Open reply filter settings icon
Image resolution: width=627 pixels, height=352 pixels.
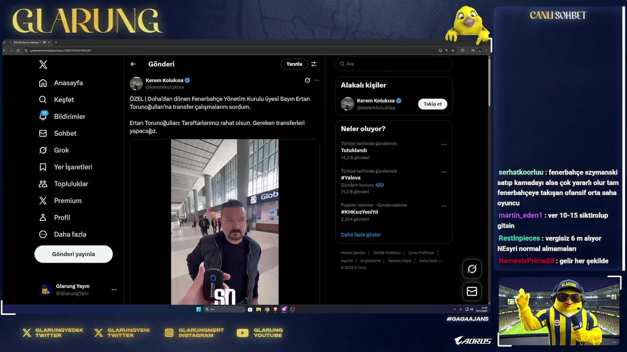[314, 64]
